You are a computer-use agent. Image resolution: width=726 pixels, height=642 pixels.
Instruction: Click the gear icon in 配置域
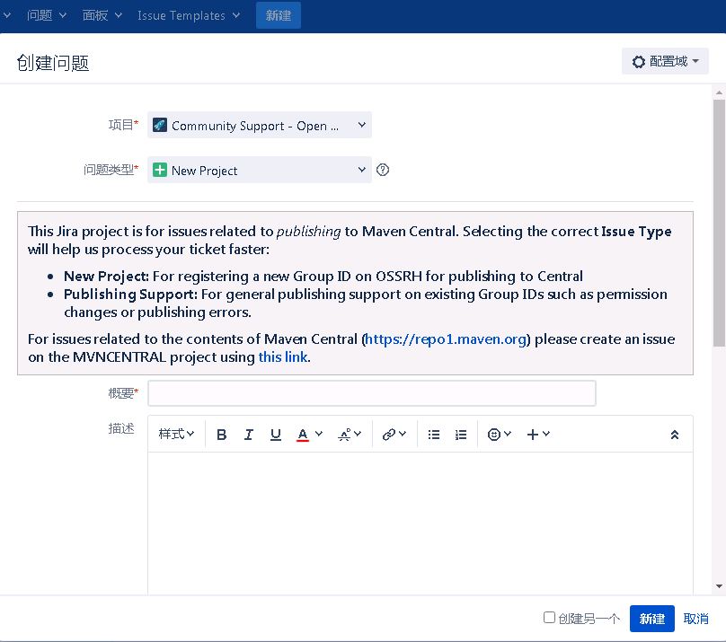click(639, 62)
